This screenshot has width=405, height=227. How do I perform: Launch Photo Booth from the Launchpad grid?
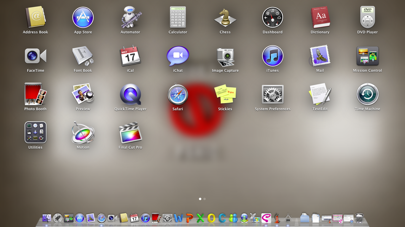pyautogui.click(x=35, y=94)
